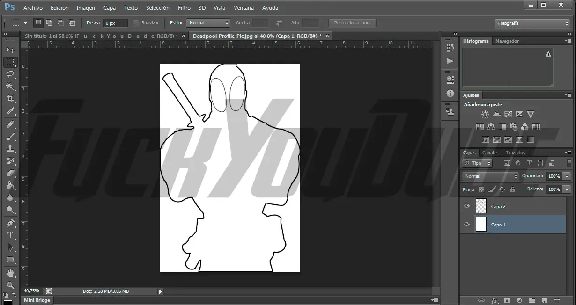Select the Healing Brush tool
The height and width of the screenshot is (305, 576).
(x=10, y=123)
